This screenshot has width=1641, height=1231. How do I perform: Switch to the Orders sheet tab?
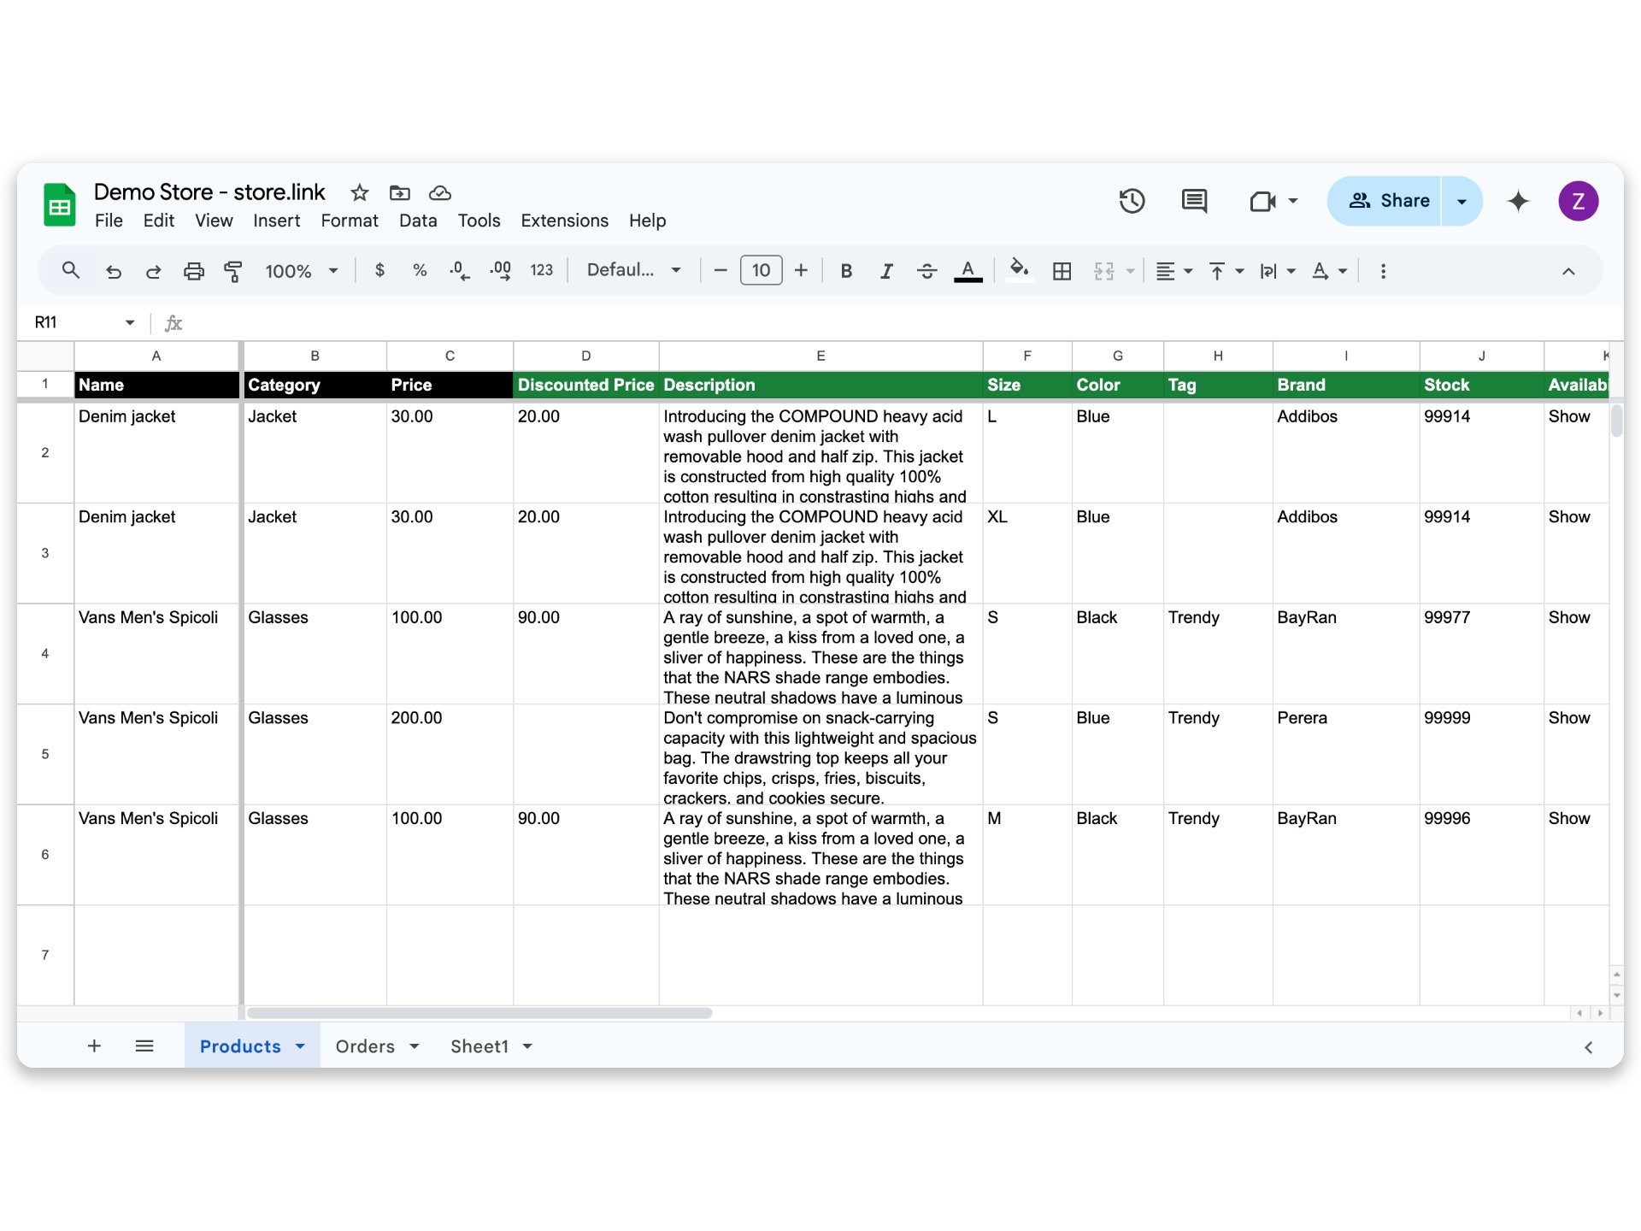pyautogui.click(x=365, y=1046)
